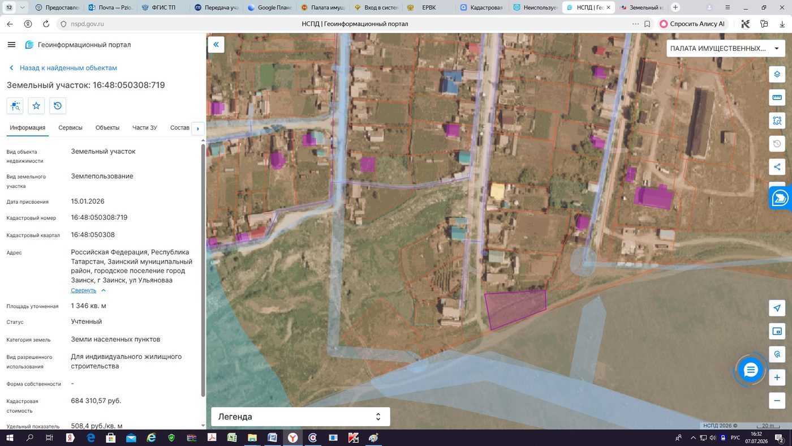
Task: Share the map via share icon
Action: [x=777, y=167]
